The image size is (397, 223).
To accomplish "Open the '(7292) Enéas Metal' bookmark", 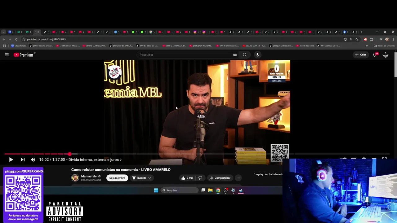I will point(68,46).
